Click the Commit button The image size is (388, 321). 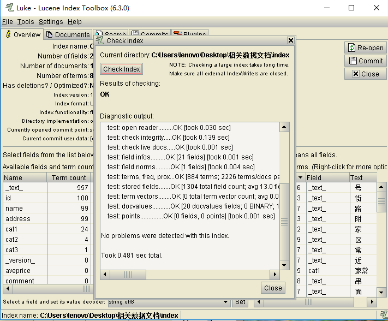pyautogui.click(x=366, y=61)
